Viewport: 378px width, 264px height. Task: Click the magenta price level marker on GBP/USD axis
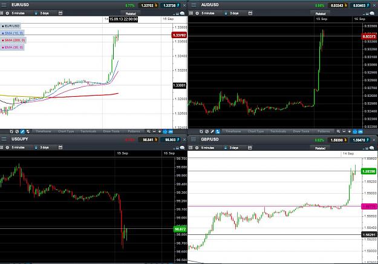click(x=369, y=206)
